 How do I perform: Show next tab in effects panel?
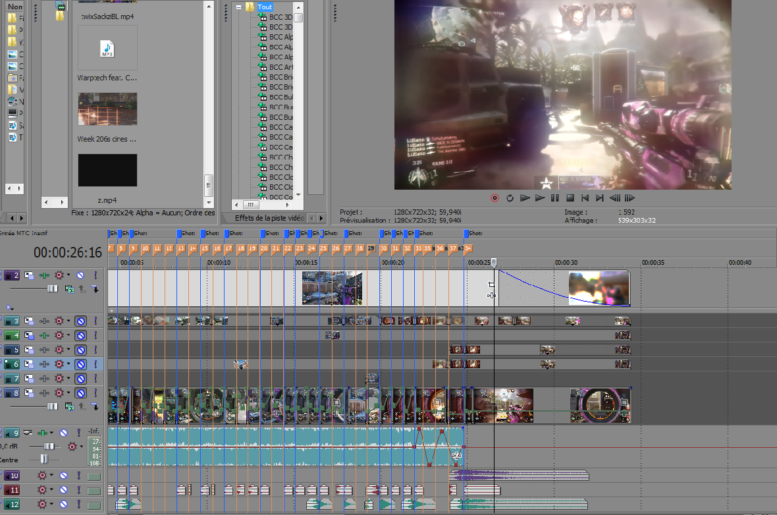point(321,218)
